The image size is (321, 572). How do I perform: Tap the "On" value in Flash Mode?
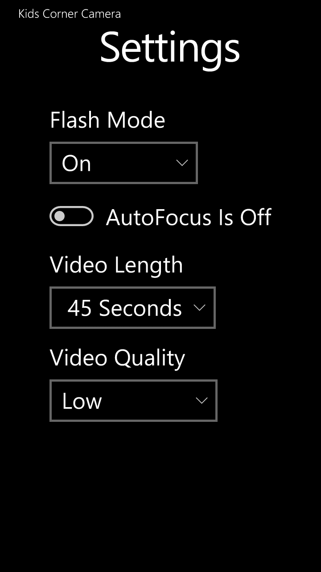coord(77,163)
